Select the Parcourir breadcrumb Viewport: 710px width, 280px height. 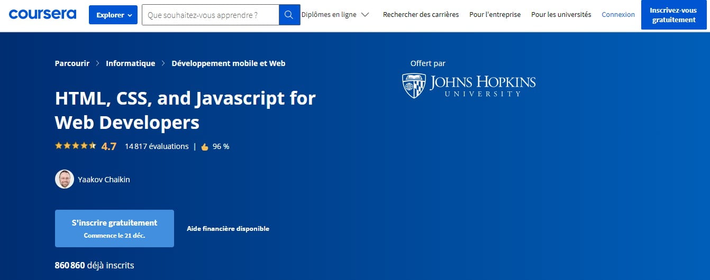pyautogui.click(x=72, y=63)
